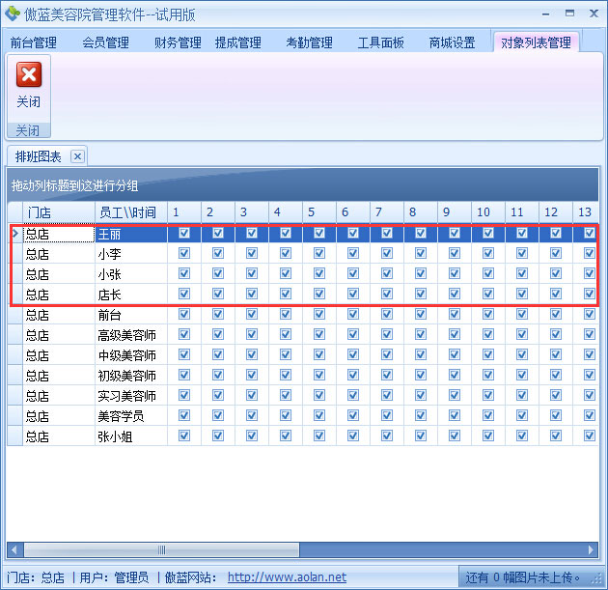Toggle day 5 checkbox for 前台
Image resolution: width=608 pixels, height=590 pixels.
pyautogui.click(x=319, y=315)
